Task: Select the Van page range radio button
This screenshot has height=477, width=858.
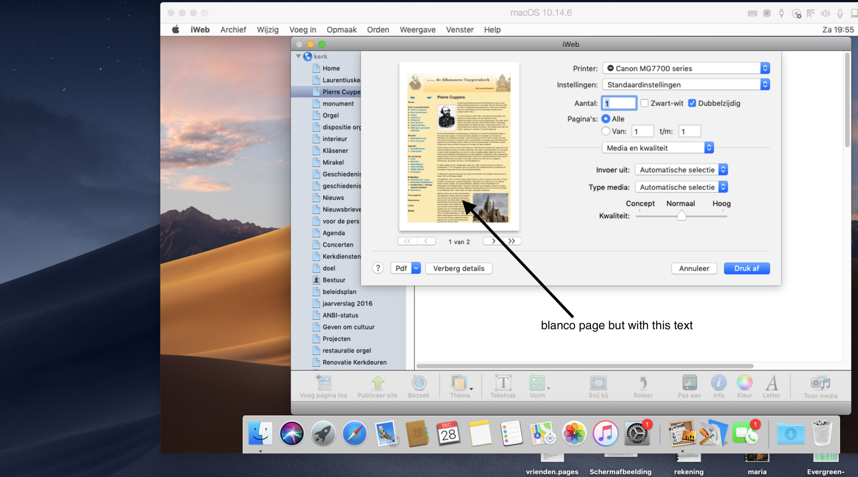Action: (x=605, y=131)
